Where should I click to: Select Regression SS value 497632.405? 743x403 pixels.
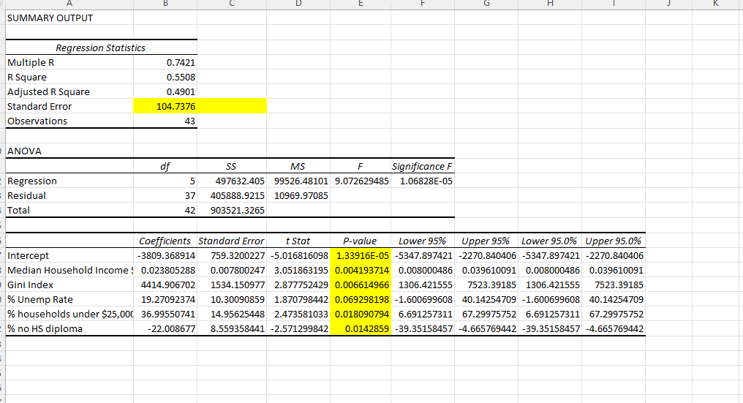(232, 181)
